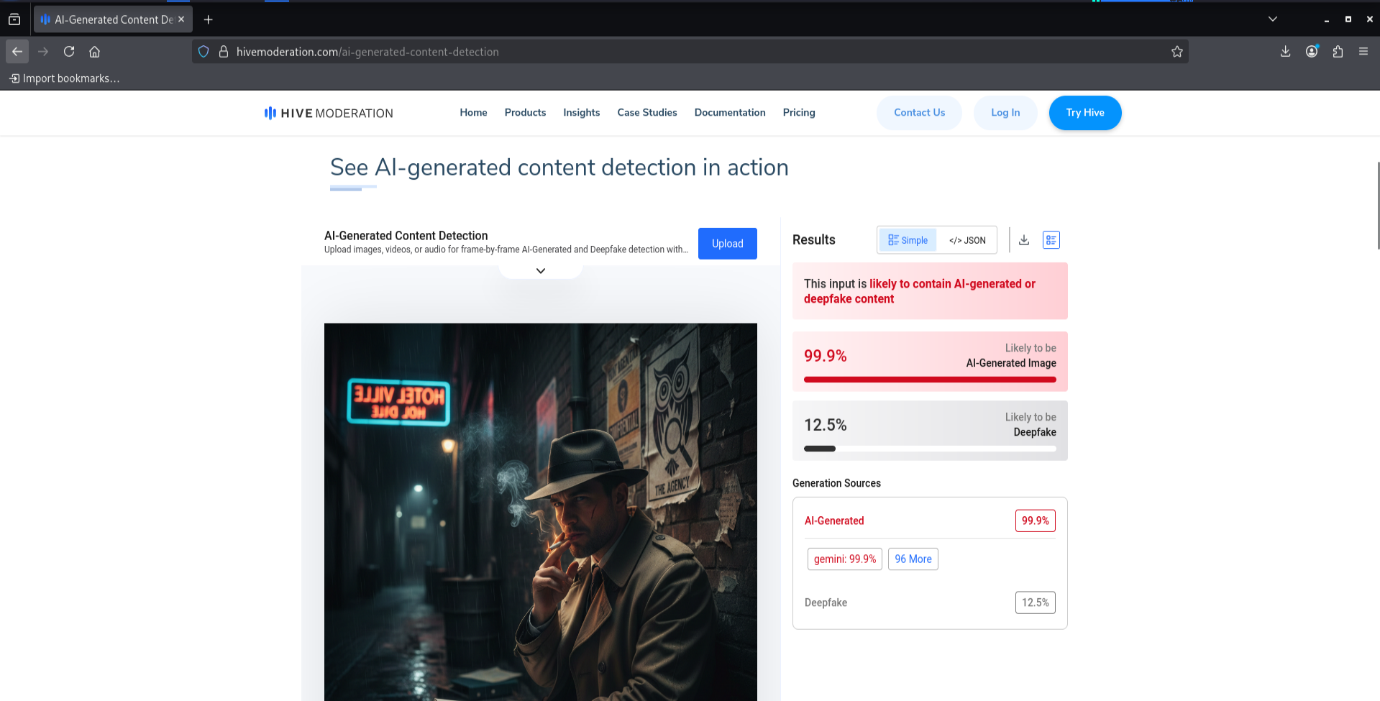Click the Contact Us button
1380x701 pixels.
[919, 113]
